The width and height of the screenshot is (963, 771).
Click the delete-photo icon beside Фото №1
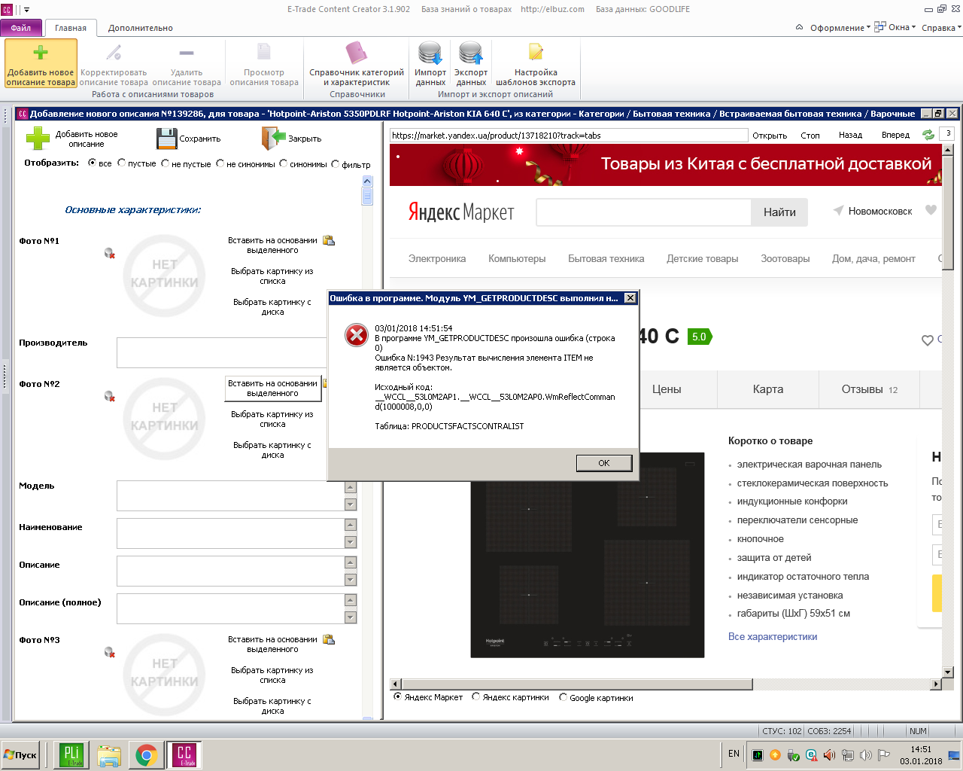point(109,253)
